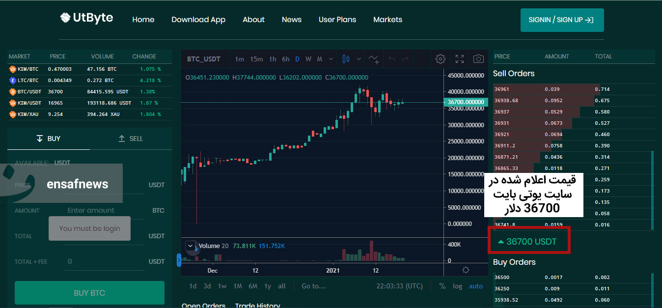This screenshot has height=308, width=662.
Task: Open chart axis settings sun icon
Action: tap(466, 270)
